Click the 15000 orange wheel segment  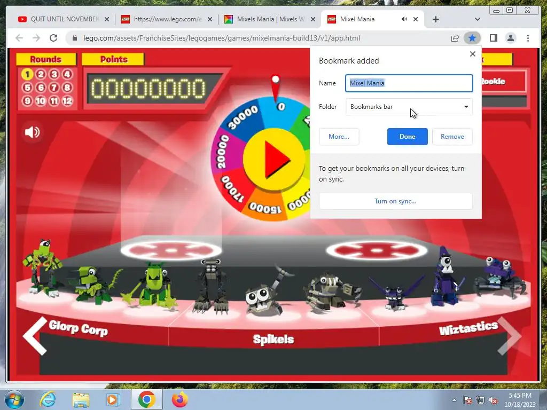tap(266, 208)
